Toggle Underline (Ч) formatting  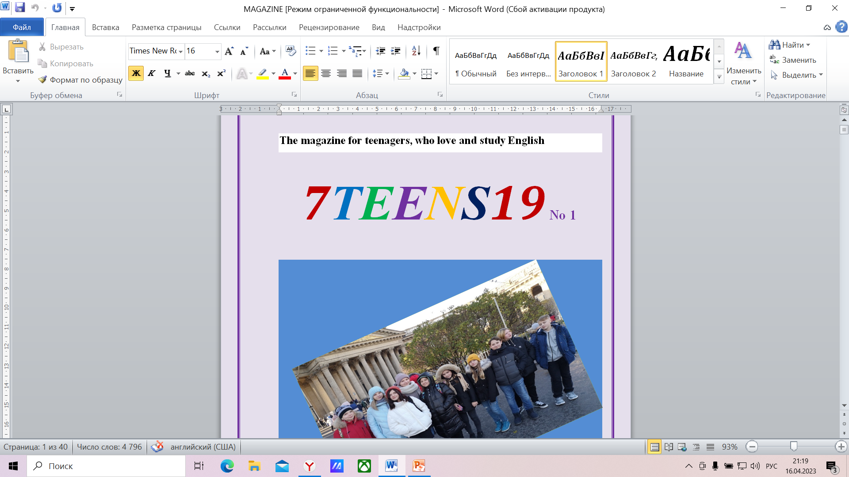coord(168,73)
